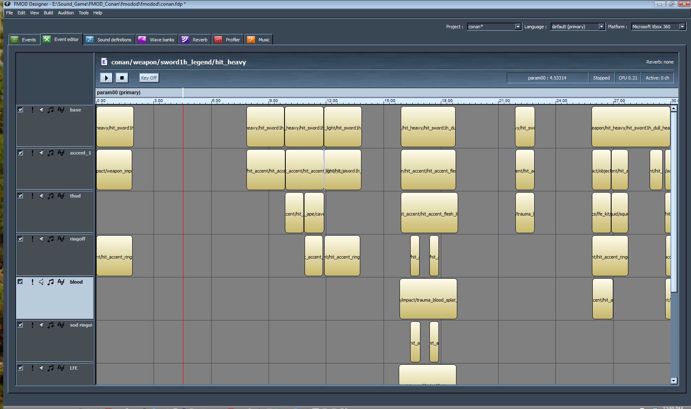Expand the Language dropdown

(x=601, y=27)
